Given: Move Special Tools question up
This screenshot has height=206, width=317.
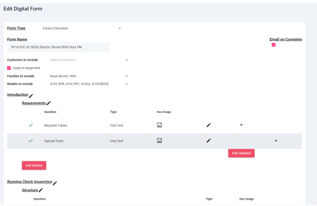Looking at the screenshot, I should pyautogui.click(x=275, y=141).
